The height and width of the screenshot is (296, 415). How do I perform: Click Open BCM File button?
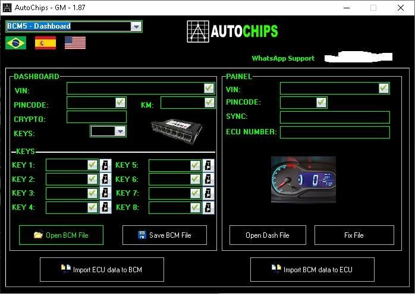click(61, 235)
